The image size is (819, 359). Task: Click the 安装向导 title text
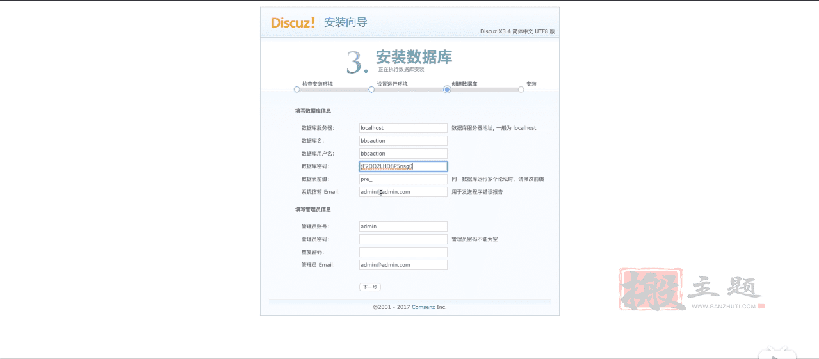point(346,22)
